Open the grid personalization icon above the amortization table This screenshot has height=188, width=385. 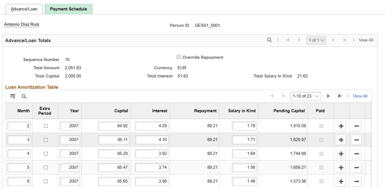[13, 96]
